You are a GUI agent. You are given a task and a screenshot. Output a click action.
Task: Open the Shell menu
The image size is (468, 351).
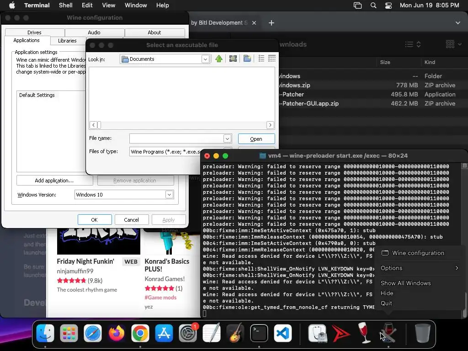[x=66, y=5]
